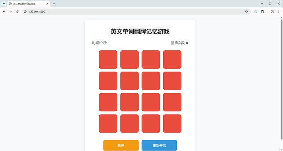Open the blue circle extension icon
The width and height of the screenshot is (283, 151).
tap(256, 11)
